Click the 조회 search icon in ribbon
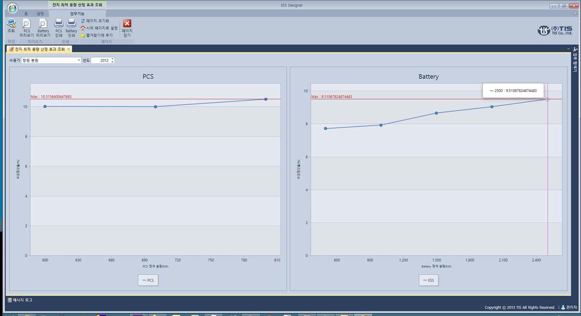 [x=11, y=26]
